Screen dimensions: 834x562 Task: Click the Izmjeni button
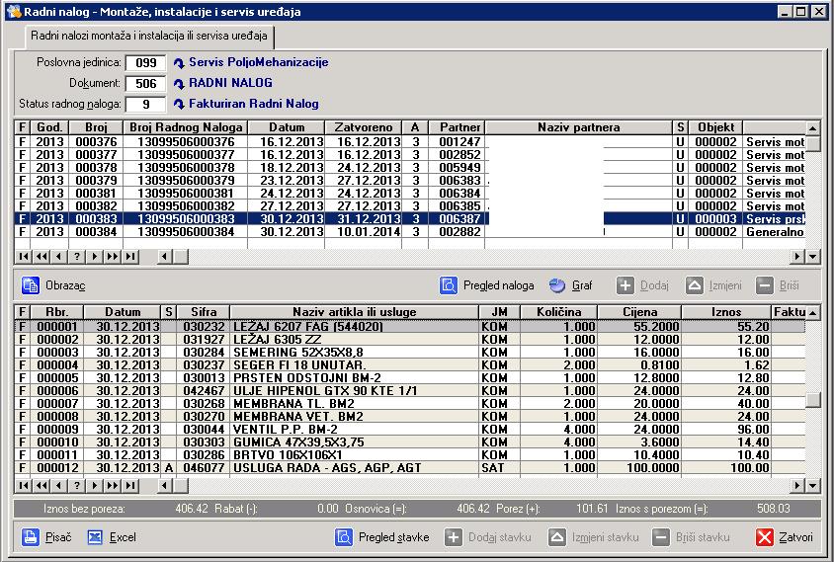coord(713,285)
